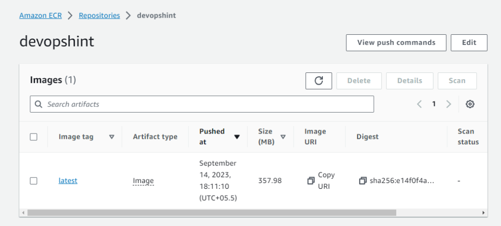Copy the image URI icon
Screen dimensions: 501x226
pyautogui.click(x=311, y=181)
